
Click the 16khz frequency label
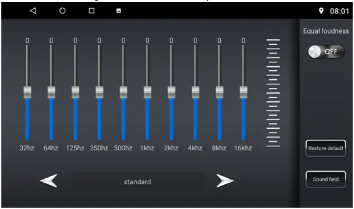click(243, 148)
